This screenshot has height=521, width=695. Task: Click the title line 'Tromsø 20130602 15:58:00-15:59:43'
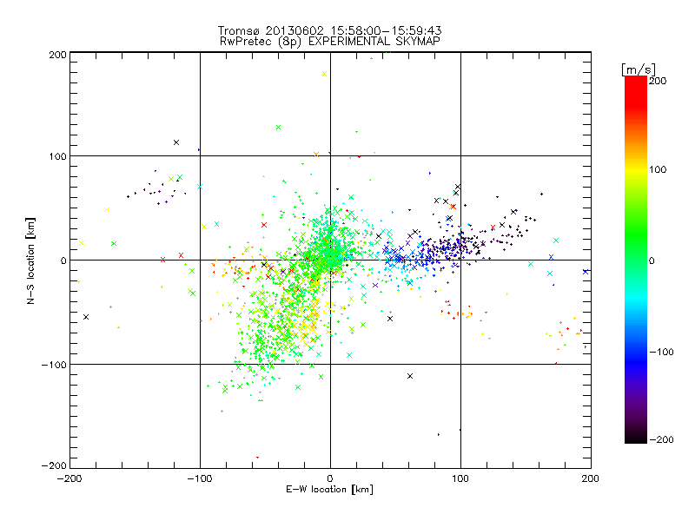point(329,30)
